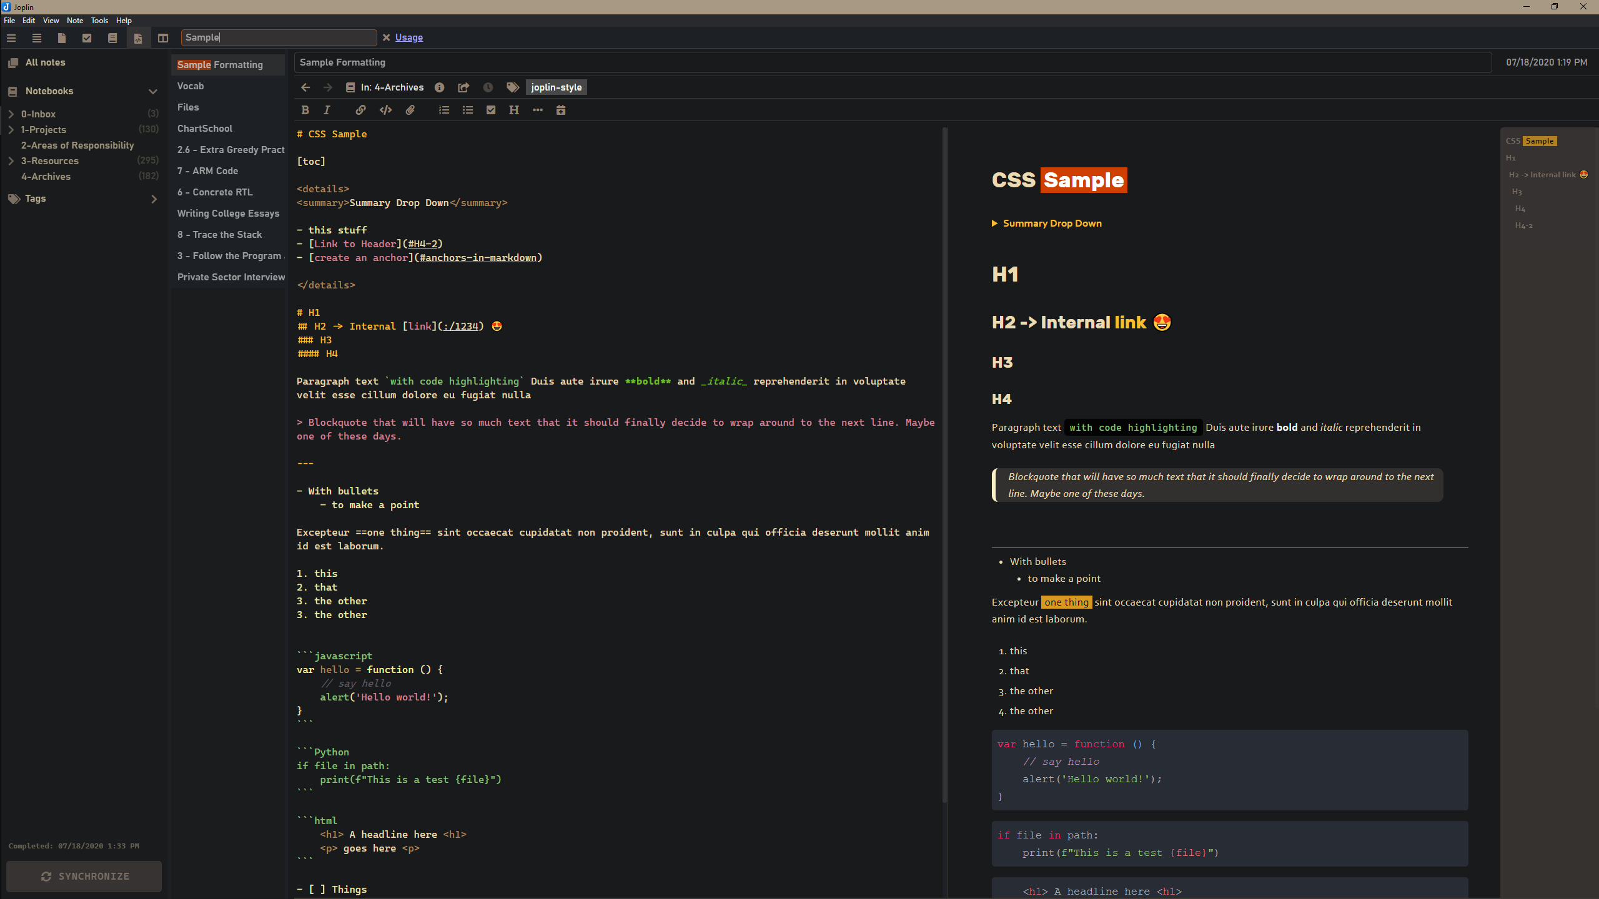Enable the note sharing option
Viewport: 1599px width, 899px height.
click(462, 87)
